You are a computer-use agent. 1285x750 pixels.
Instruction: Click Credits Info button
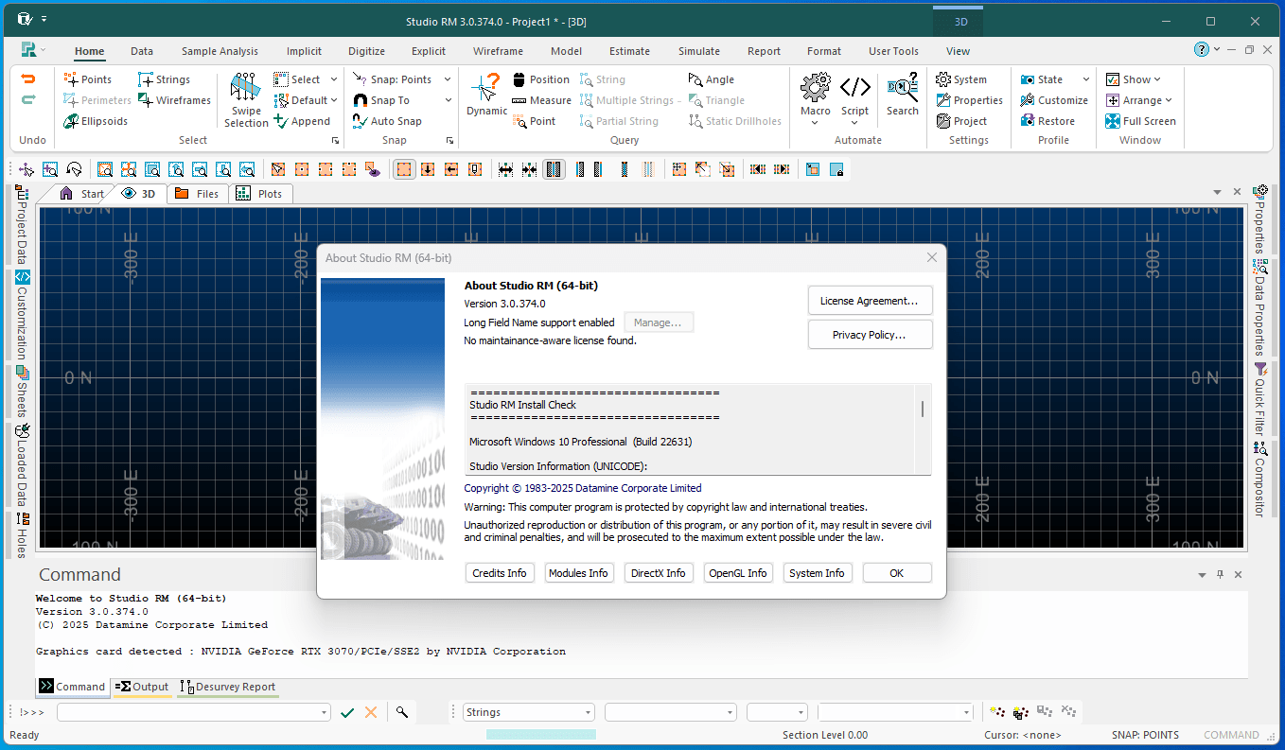pos(500,573)
